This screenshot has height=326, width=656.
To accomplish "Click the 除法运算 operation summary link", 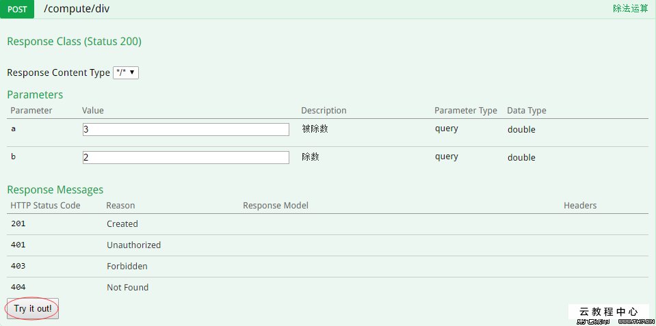I will 630,9.
